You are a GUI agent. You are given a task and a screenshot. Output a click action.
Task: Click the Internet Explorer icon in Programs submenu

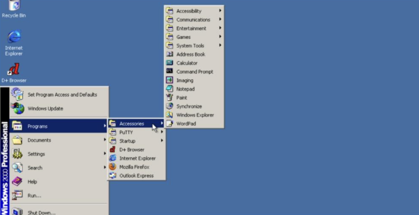pos(113,158)
